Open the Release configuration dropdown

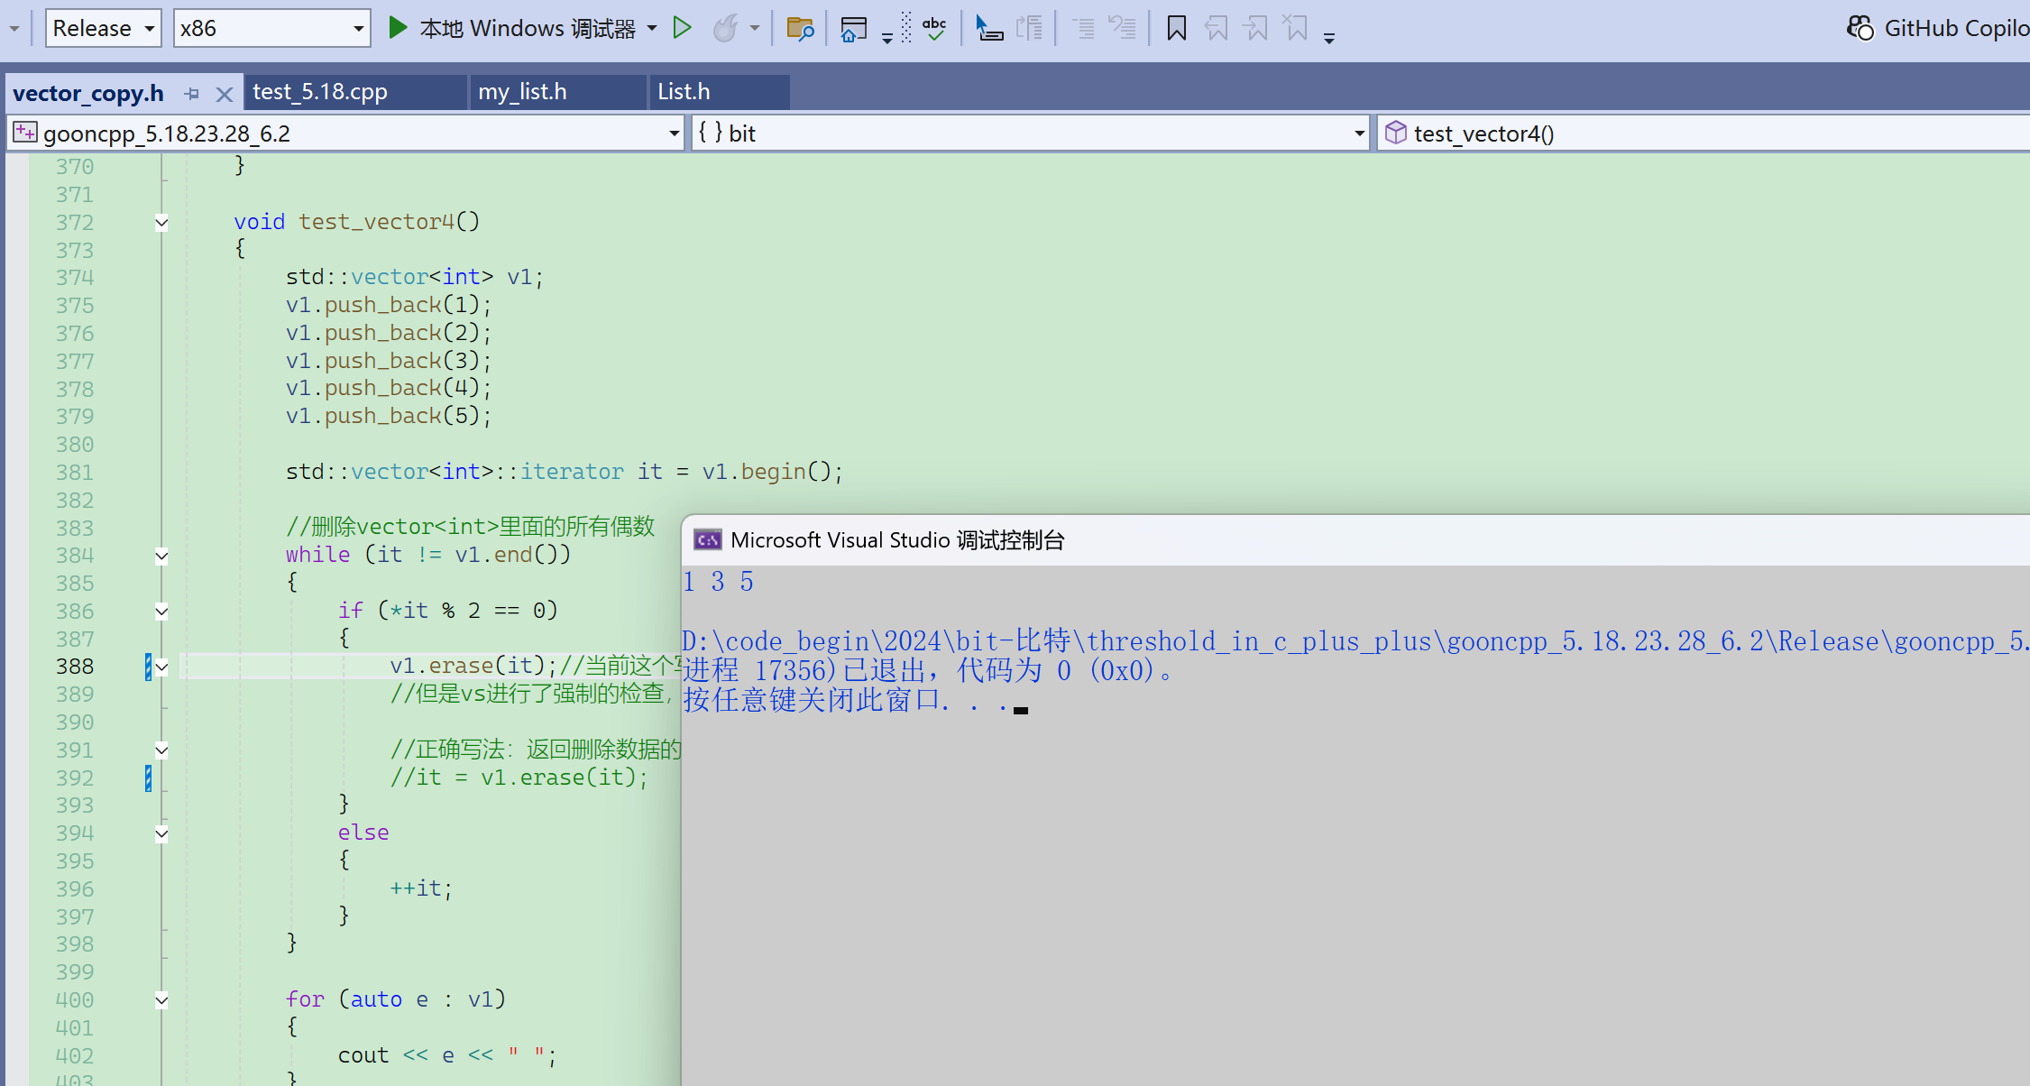[x=149, y=29]
